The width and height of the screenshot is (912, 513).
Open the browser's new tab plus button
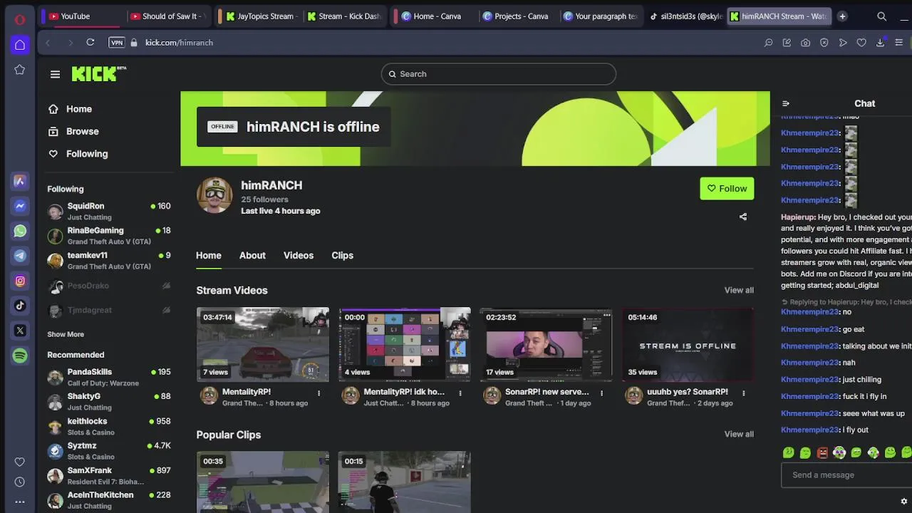tap(842, 16)
